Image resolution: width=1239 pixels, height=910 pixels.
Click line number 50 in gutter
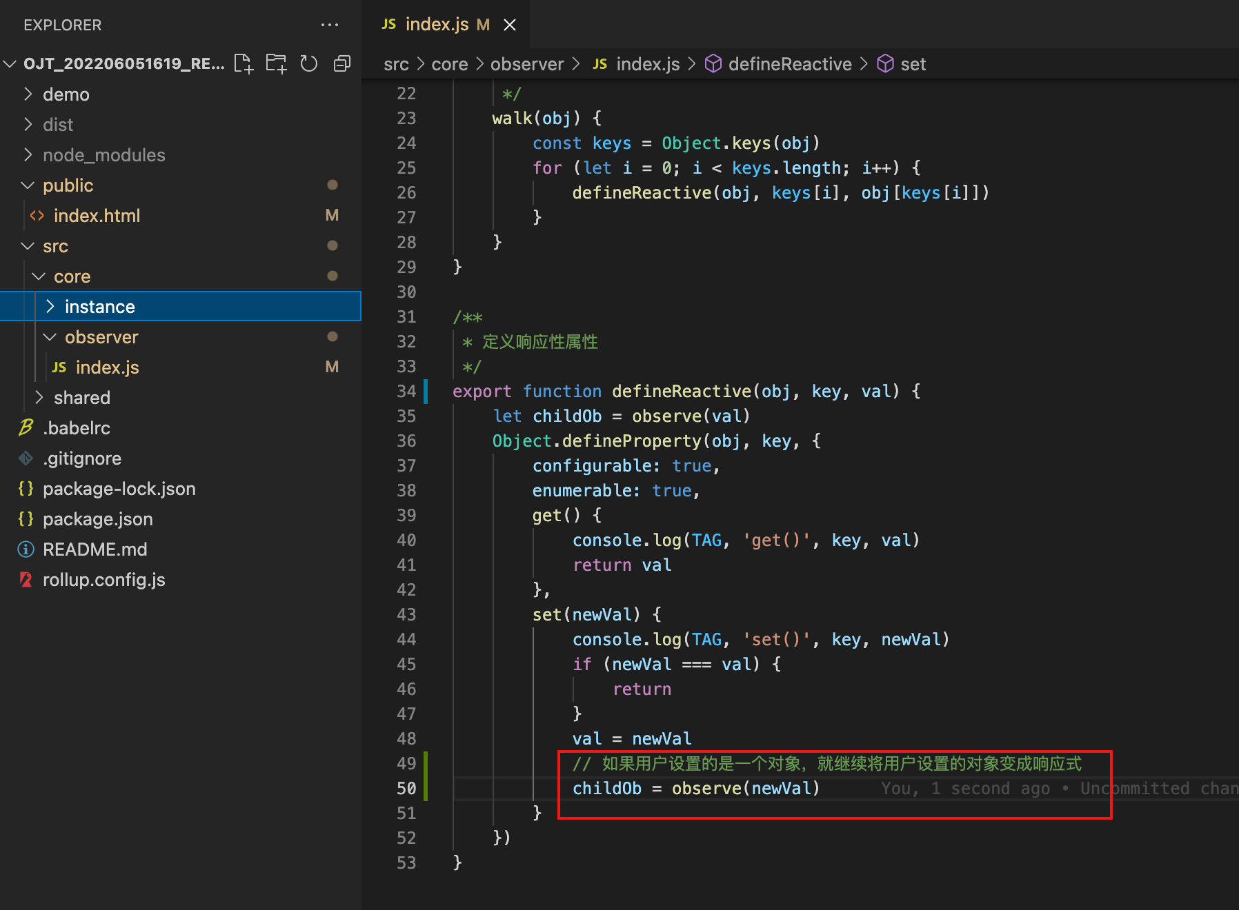pyautogui.click(x=406, y=789)
